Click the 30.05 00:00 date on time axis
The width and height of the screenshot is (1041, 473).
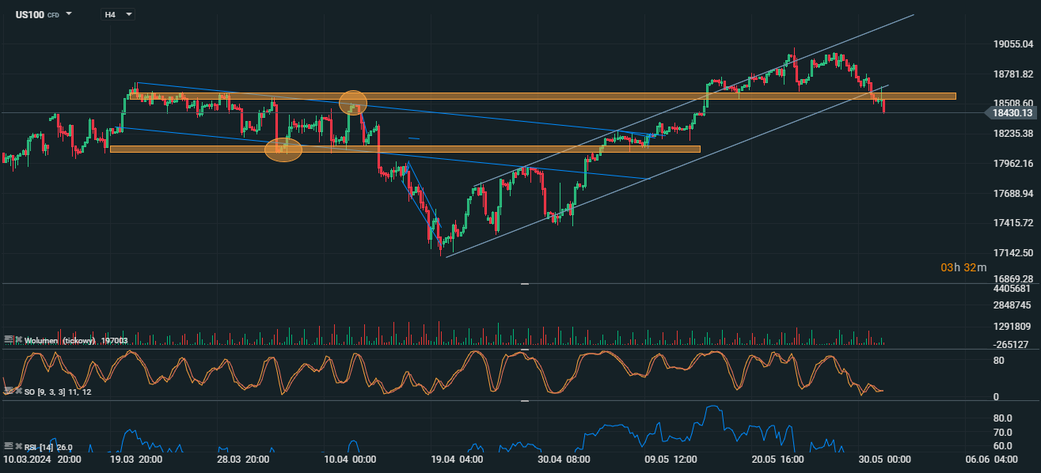pos(884,459)
